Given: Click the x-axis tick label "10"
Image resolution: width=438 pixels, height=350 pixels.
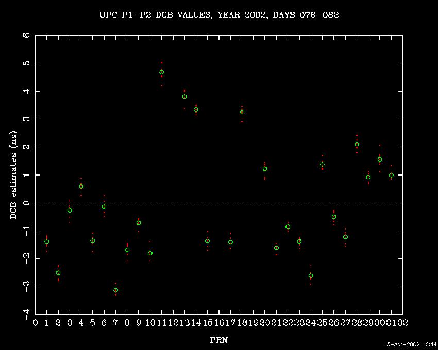Looking at the screenshot, I should click(x=150, y=323).
